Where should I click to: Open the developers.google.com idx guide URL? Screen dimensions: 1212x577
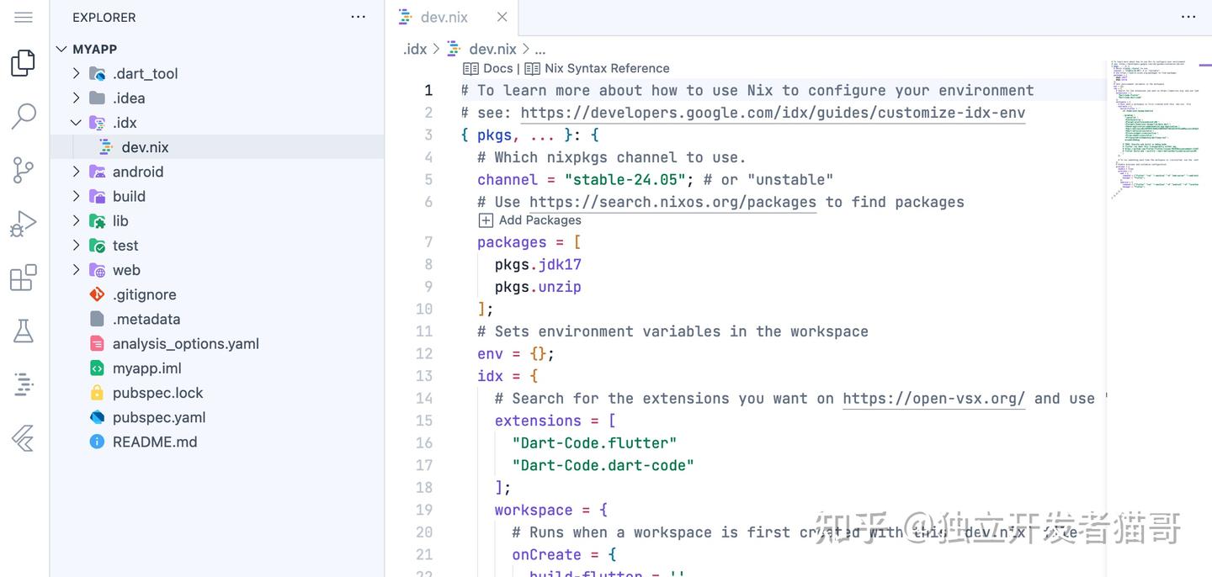[773, 113]
